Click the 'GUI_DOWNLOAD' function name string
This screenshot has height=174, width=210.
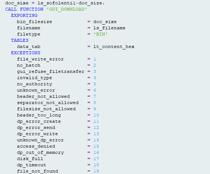(x=67, y=10)
